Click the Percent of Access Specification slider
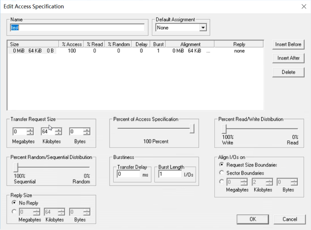Image resolution: width=311 pixels, height=230 pixels. [x=192, y=129]
